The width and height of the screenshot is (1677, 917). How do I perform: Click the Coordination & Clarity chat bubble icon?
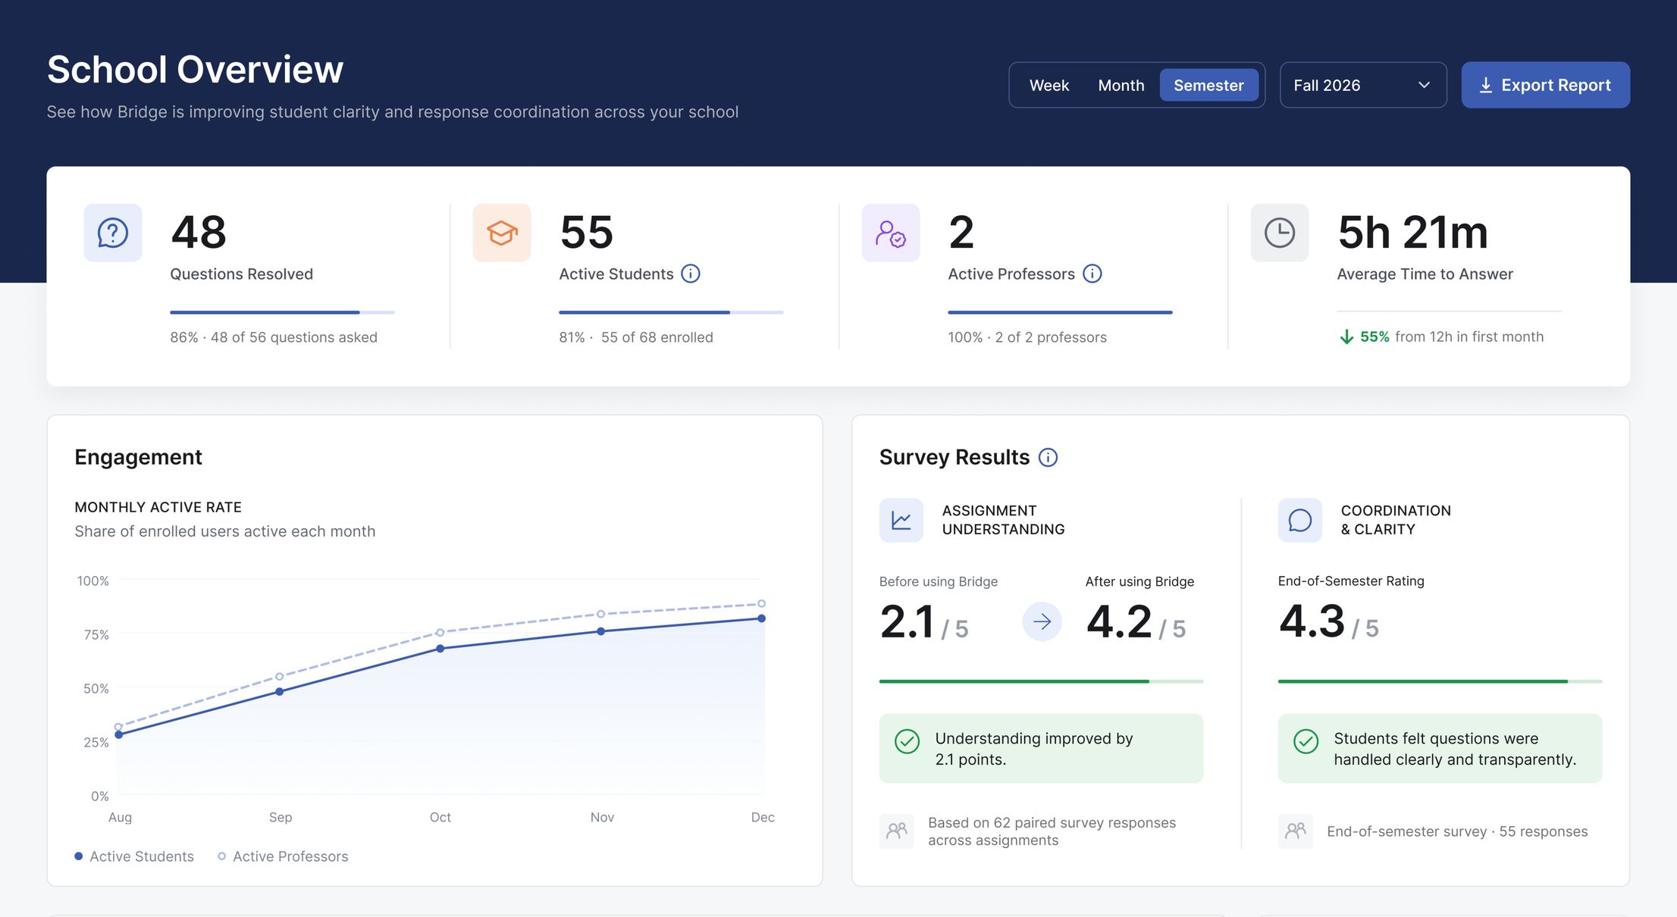1300,520
